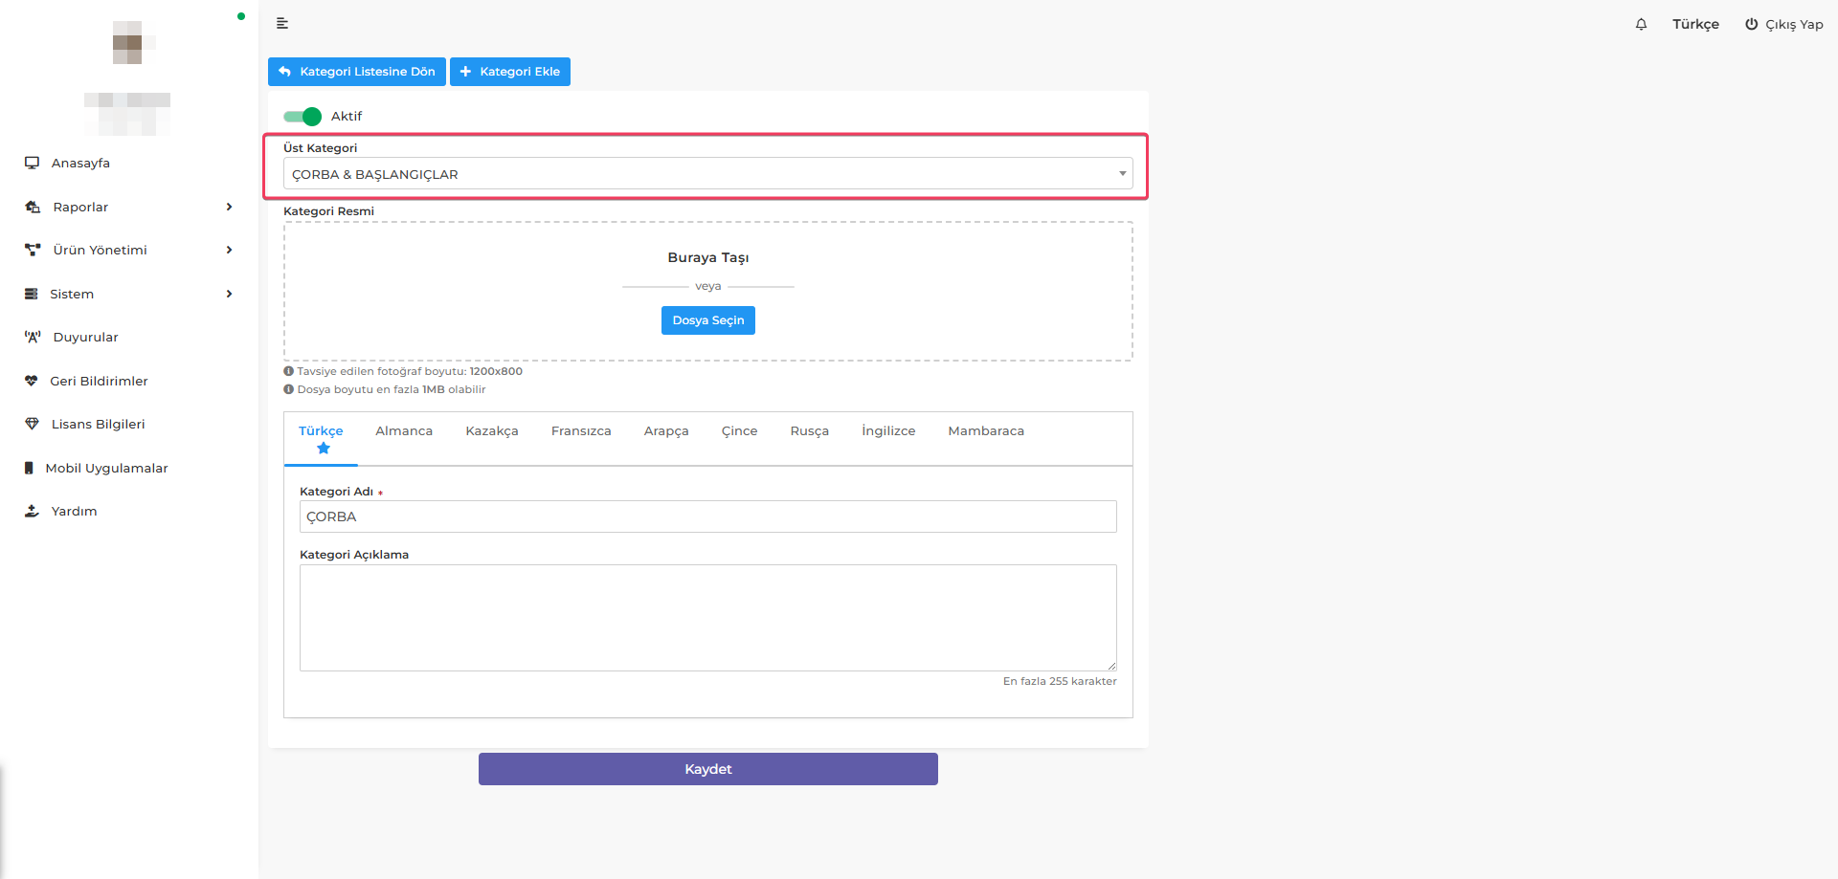
Task: Click Dosya Seçin button
Action: (x=708, y=320)
